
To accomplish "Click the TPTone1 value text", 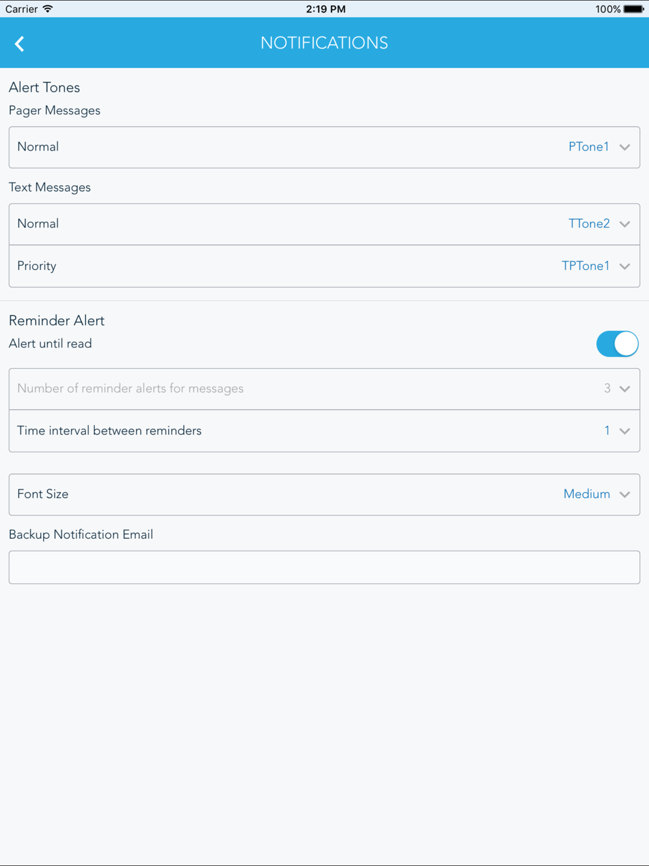I will coord(585,266).
